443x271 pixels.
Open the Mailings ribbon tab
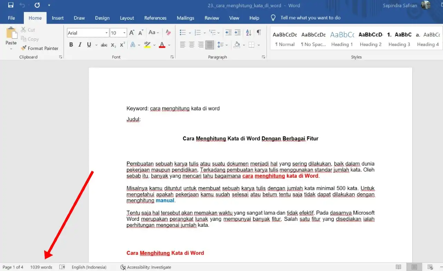click(185, 18)
